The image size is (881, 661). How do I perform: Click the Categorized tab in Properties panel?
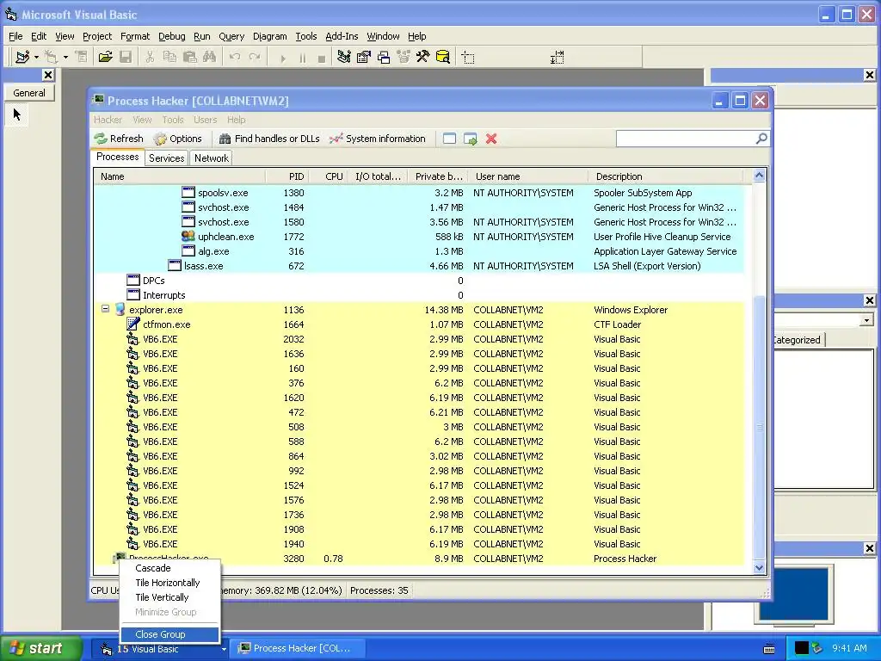click(x=798, y=339)
